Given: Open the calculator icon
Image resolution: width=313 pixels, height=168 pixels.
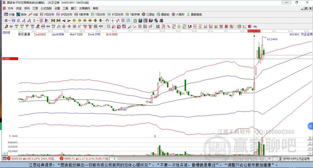Looking at the screenshot, I should (140, 20).
